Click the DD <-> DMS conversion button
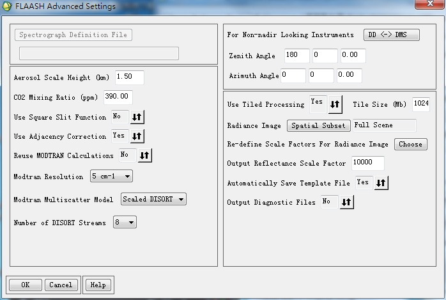The image size is (446, 300). [x=391, y=35]
